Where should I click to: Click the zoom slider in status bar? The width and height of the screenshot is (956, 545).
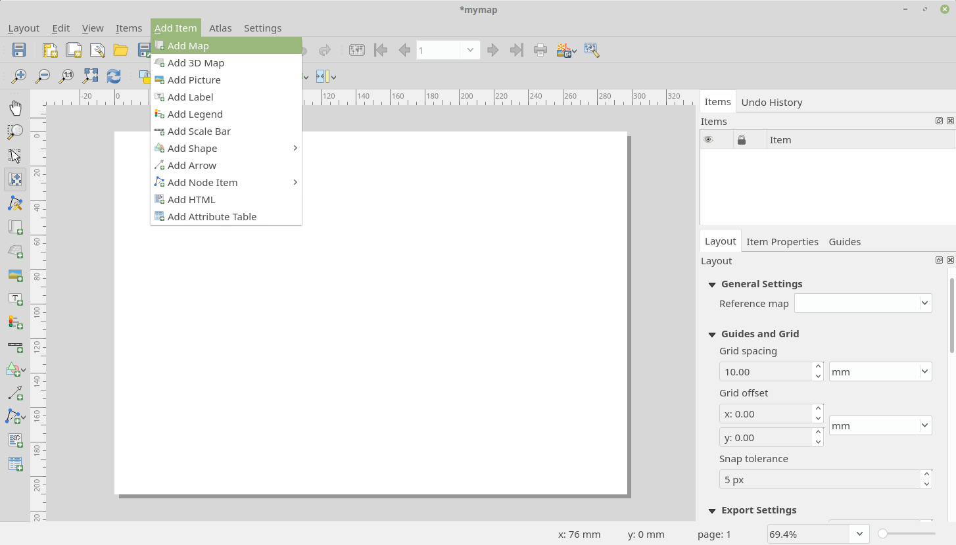pos(908,534)
